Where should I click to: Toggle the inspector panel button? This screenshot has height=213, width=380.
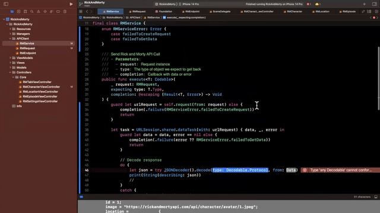[x=375, y=4]
